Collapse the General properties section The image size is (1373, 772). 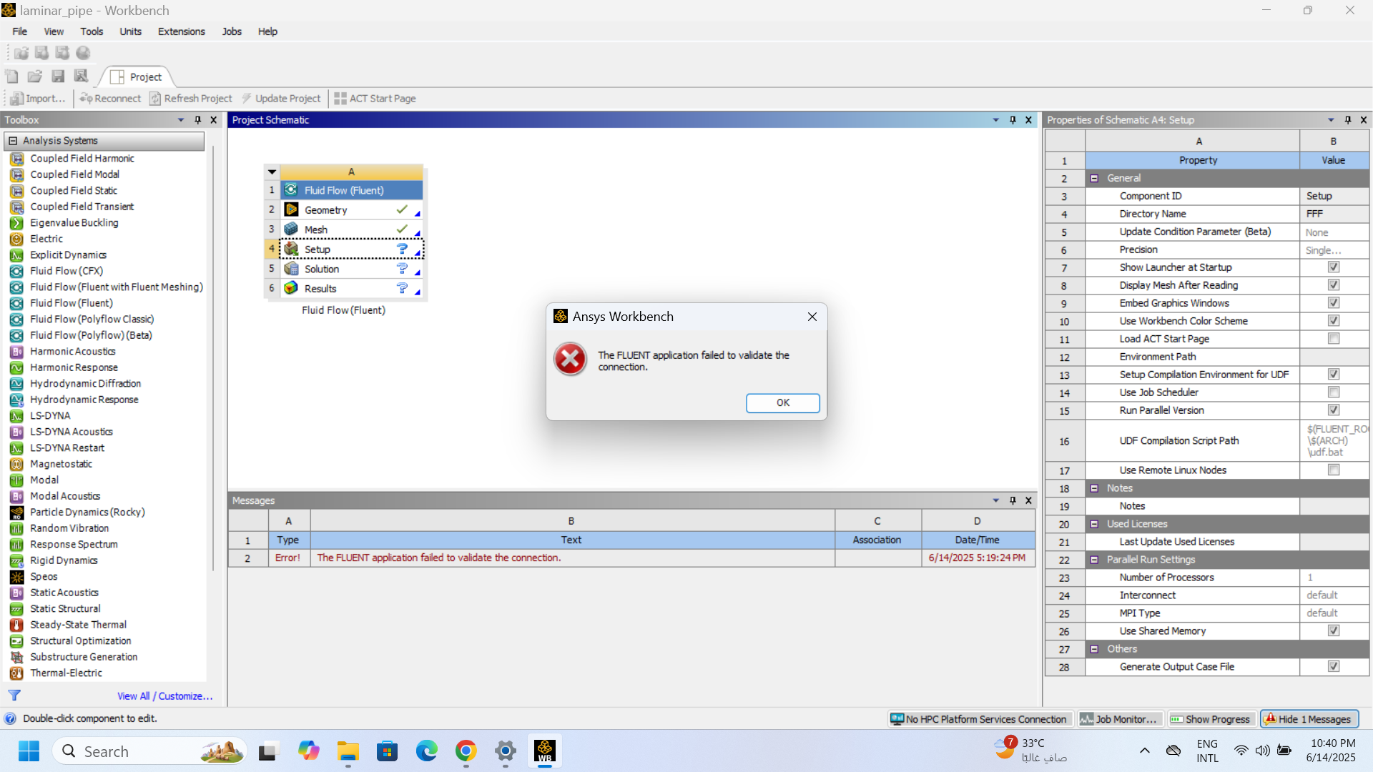1094,178
